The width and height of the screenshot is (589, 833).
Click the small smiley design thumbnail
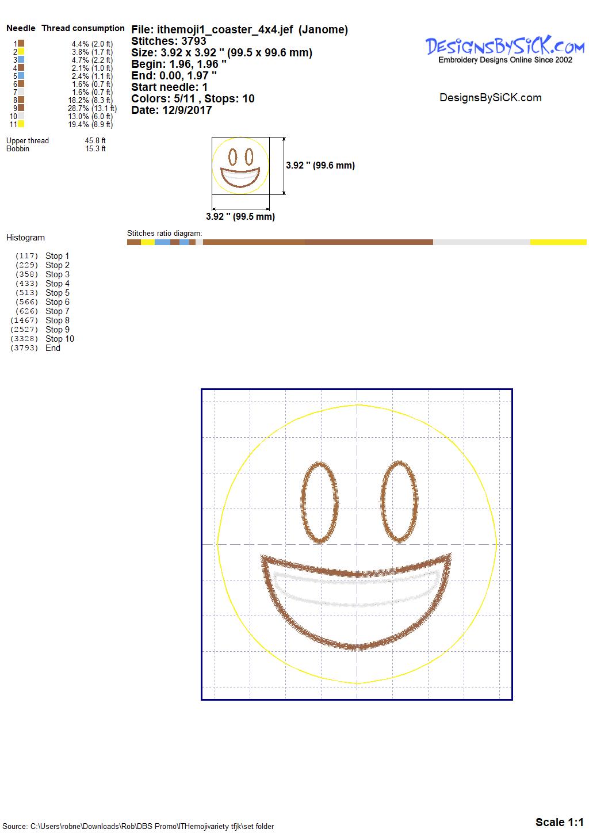[x=240, y=166]
